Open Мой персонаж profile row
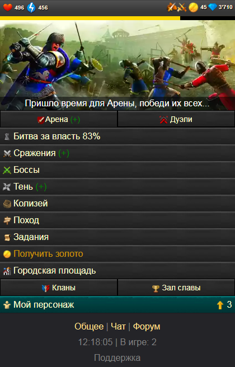 (x=117, y=305)
